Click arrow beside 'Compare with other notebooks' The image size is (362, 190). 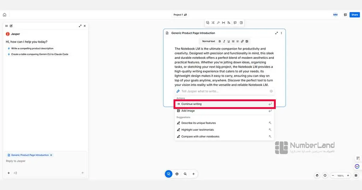coord(270,136)
